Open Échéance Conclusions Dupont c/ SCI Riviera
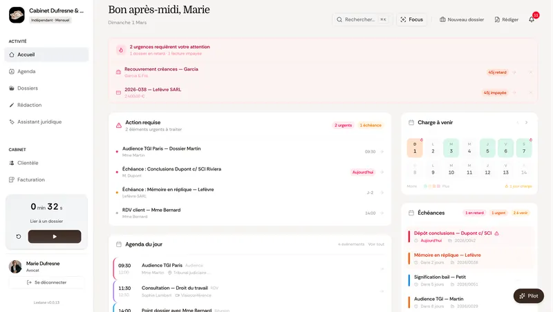Viewport: 553px width, 312px height. (250, 172)
